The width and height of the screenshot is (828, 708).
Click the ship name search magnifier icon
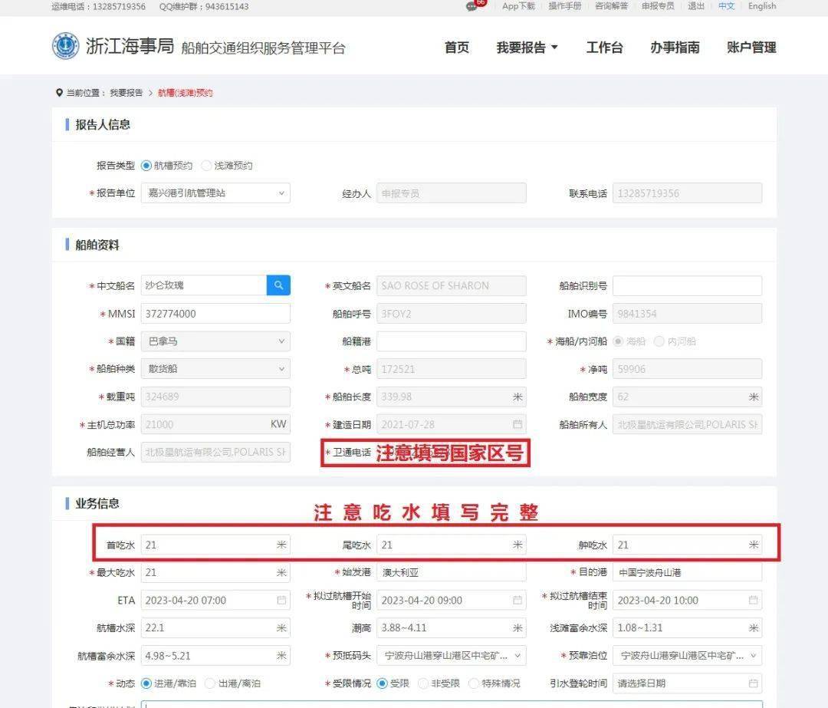278,285
